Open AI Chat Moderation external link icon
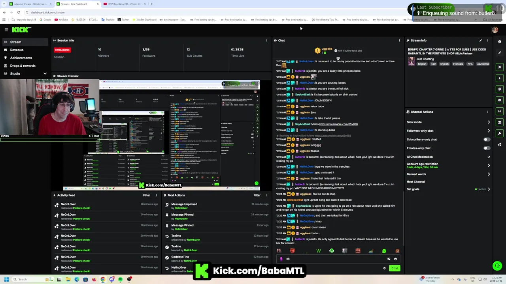Viewport: 506px width, 284px height. [489, 157]
